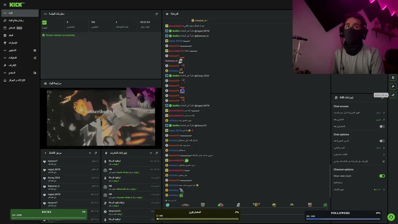398x224 pixels.
Task: Click the category icon on the Minecraft row
Action: pos(105,187)
